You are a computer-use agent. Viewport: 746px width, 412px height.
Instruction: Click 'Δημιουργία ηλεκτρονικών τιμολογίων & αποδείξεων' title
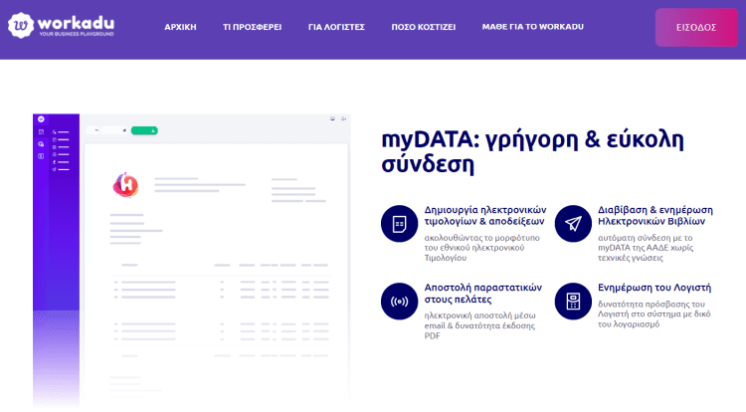(x=485, y=216)
